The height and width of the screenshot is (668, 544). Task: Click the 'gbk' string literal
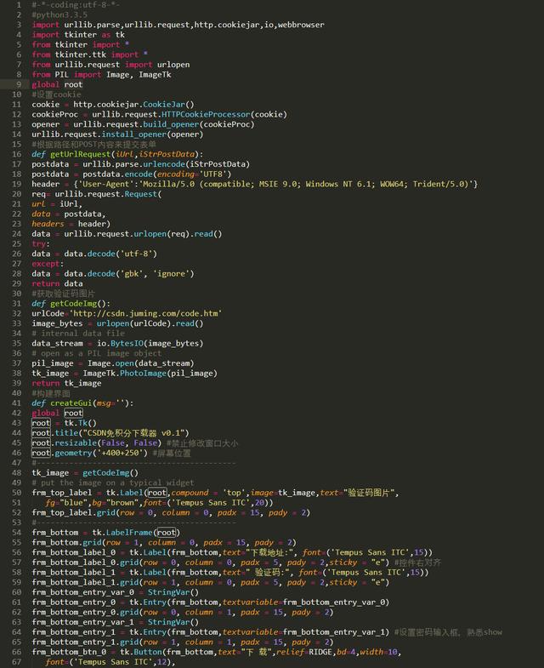132,273
